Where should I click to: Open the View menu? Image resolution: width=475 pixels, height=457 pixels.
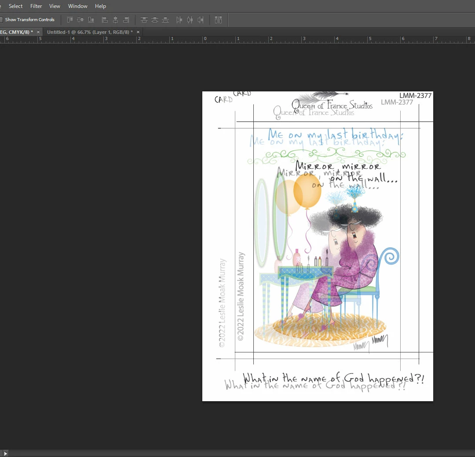55,6
